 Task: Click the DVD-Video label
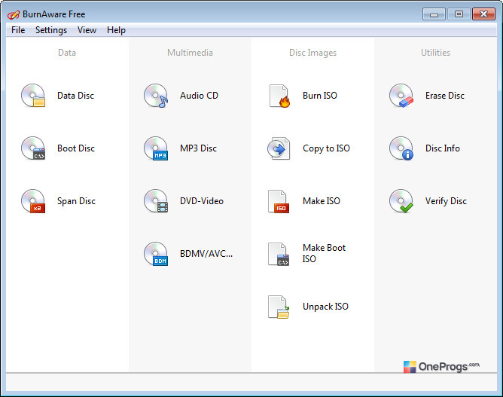pyautogui.click(x=202, y=201)
